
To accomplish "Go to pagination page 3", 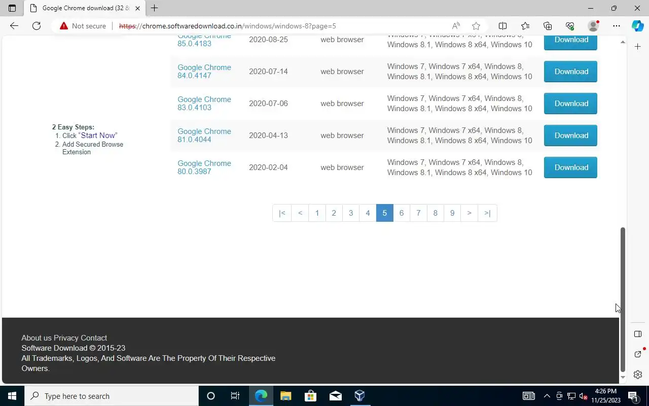I will pos(351,213).
